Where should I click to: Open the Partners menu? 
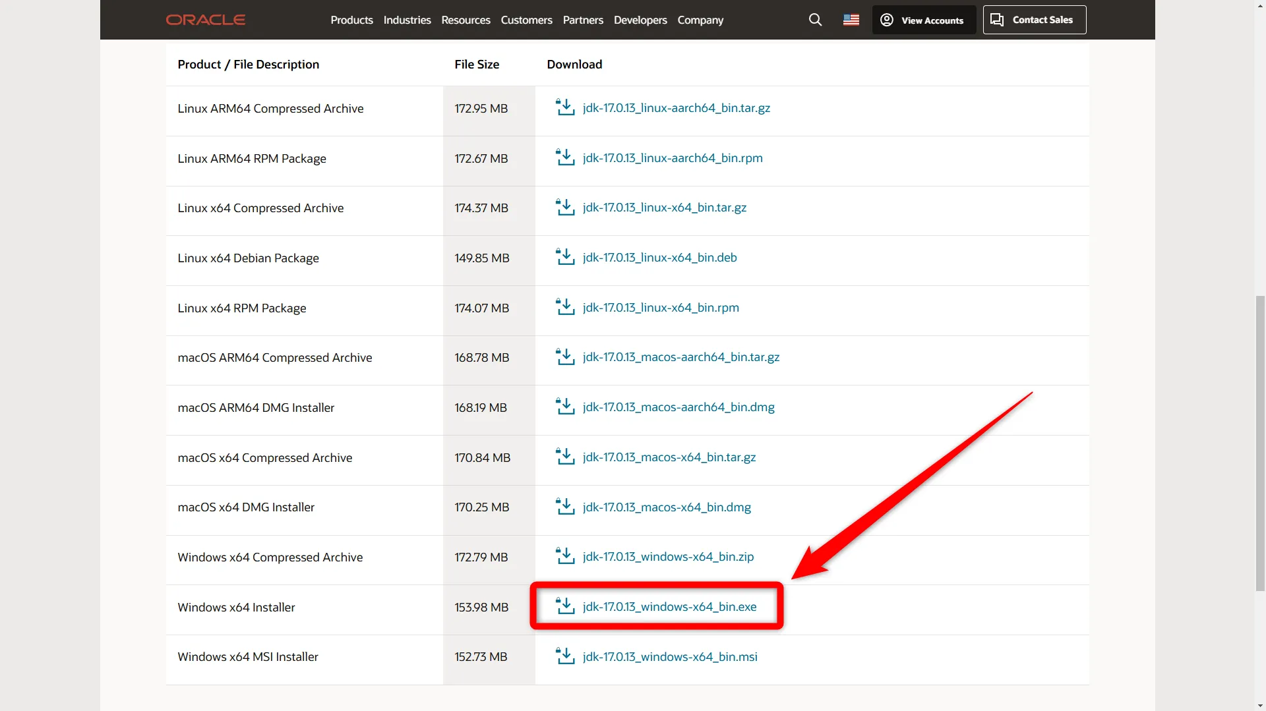(583, 20)
